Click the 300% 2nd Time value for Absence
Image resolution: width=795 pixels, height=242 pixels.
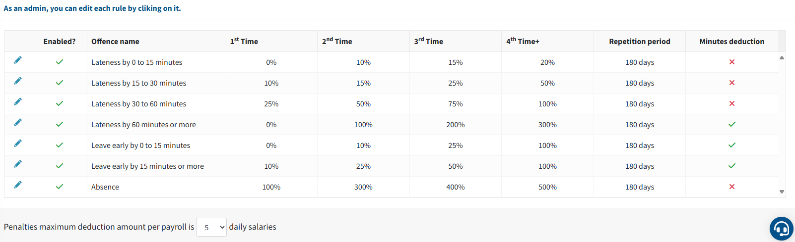click(363, 187)
